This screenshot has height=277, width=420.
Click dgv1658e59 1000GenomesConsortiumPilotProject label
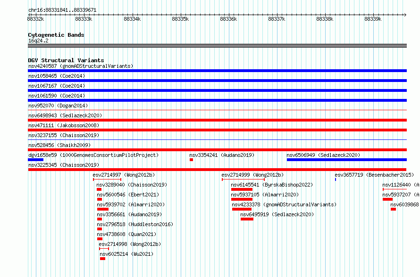point(93,155)
